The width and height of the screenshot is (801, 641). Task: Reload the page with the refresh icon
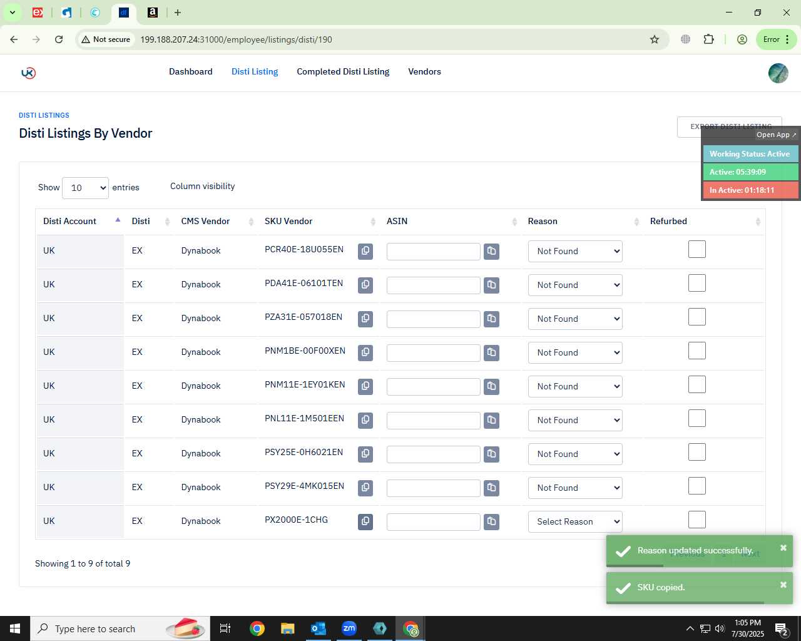click(59, 39)
